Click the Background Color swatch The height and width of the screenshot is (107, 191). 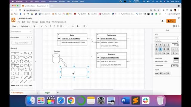pos(176,61)
